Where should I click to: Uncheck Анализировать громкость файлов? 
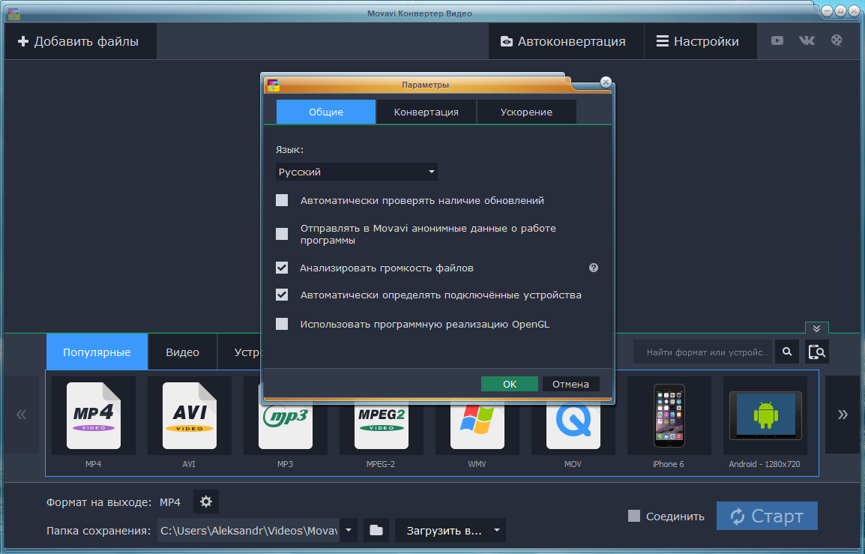tap(282, 268)
